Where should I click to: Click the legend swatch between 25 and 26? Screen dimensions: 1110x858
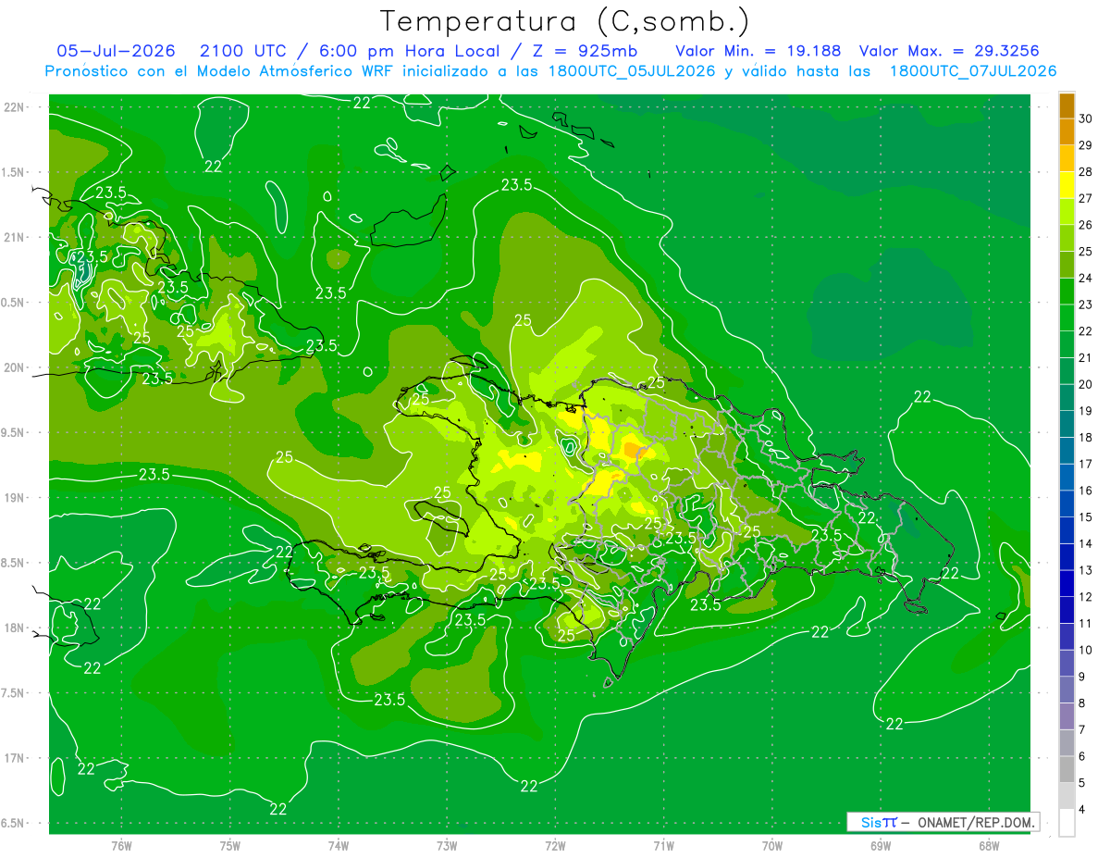(1067, 238)
